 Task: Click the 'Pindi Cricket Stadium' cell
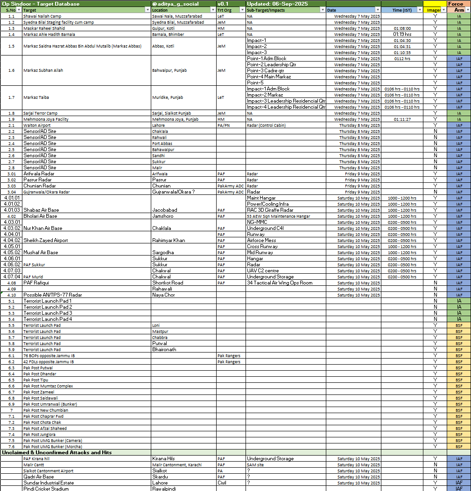coord(86,489)
